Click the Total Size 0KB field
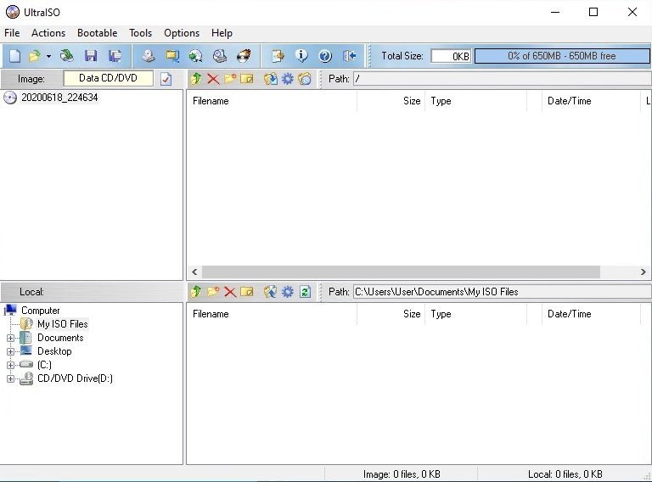Screen dimensions: 652x482 coord(451,56)
